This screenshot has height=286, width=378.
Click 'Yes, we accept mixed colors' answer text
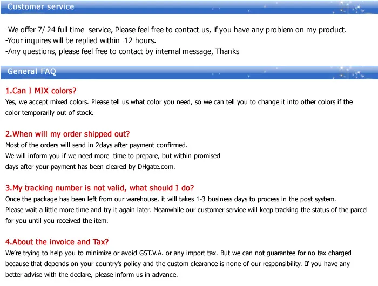point(179,102)
